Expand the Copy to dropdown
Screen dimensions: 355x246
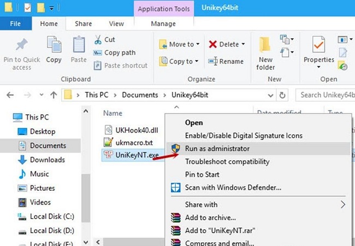tap(197, 61)
